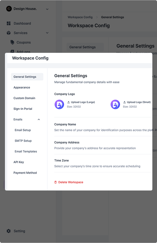This screenshot has width=157, height=243.
Task: Expand the Design House workspace dropdown
Action: coord(47,9)
